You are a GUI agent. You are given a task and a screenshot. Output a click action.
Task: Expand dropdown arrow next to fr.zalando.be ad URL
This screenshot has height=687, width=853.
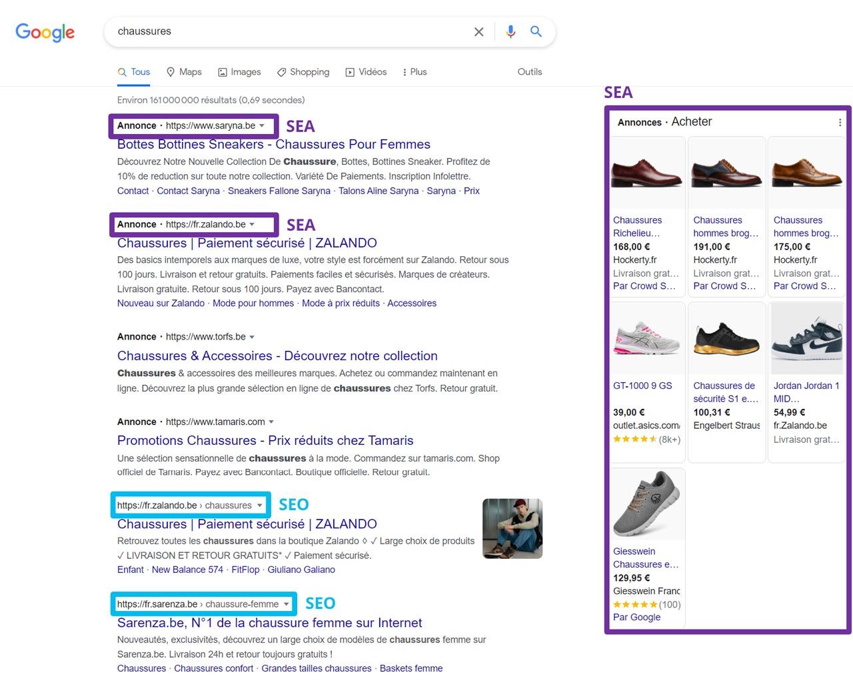coord(252,224)
